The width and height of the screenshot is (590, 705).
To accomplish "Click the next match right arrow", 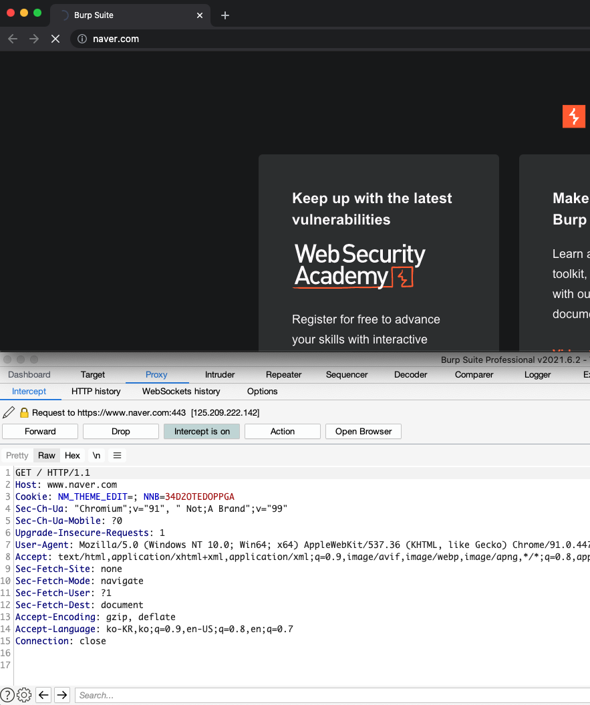I will click(x=62, y=695).
